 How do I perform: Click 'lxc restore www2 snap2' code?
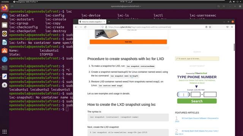pos(110,86)
